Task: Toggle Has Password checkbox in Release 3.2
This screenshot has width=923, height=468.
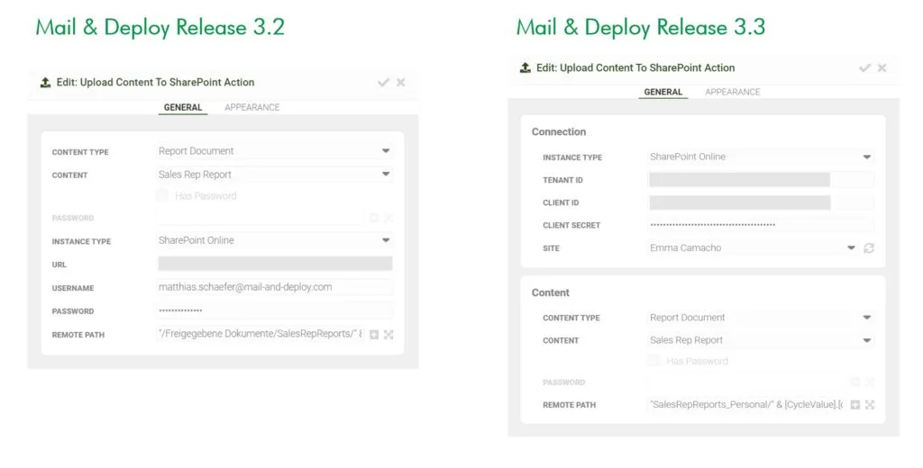Action: [162, 195]
